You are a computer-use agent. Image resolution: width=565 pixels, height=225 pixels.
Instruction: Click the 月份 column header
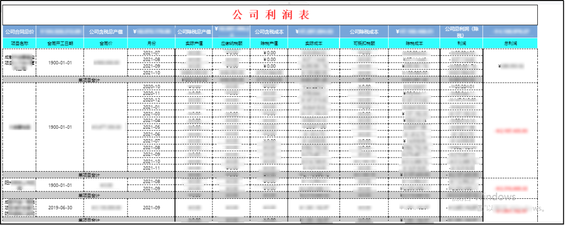coord(151,43)
